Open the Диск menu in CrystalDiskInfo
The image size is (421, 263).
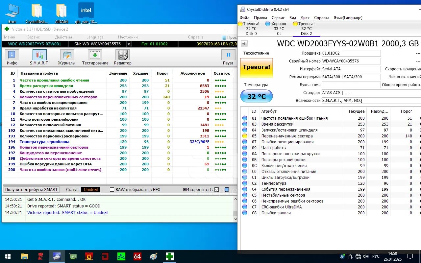pos(305,18)
